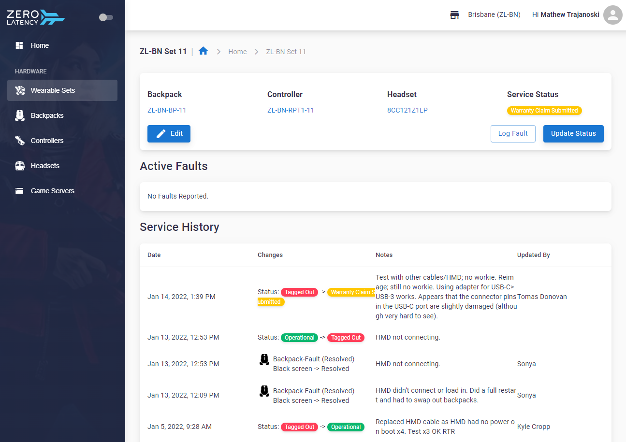Image resolution: width=626 pixels, height=442 pixels.
Task: Toggle the sidebar theme switch
Action: point(106,17)
